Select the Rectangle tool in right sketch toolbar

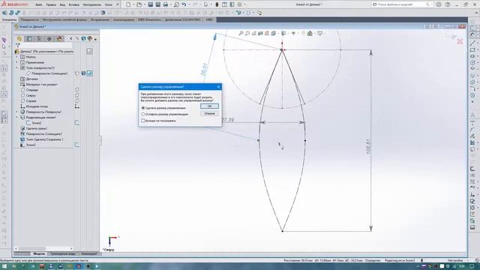tap(472, 49)
